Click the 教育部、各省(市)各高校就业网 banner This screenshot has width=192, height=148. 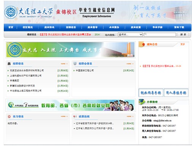coord(71,105)
